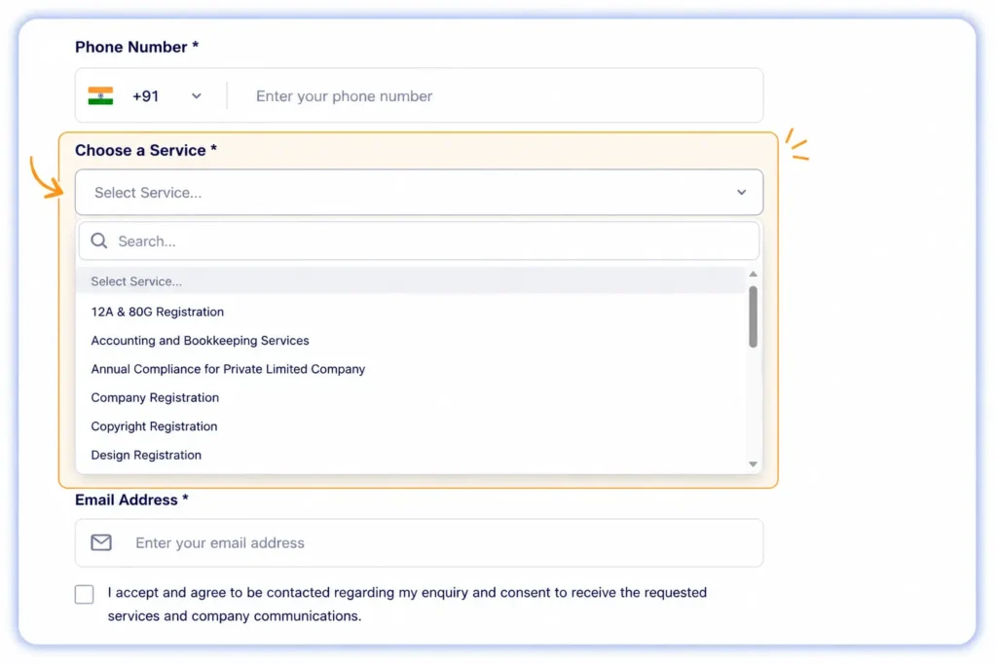997x665 pixels.
Task: Focus the email address input field
Action: (419, 542)
